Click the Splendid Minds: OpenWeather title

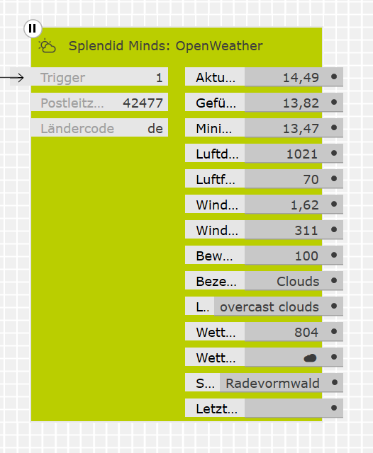pyautogui.click(x=165, y=46)
